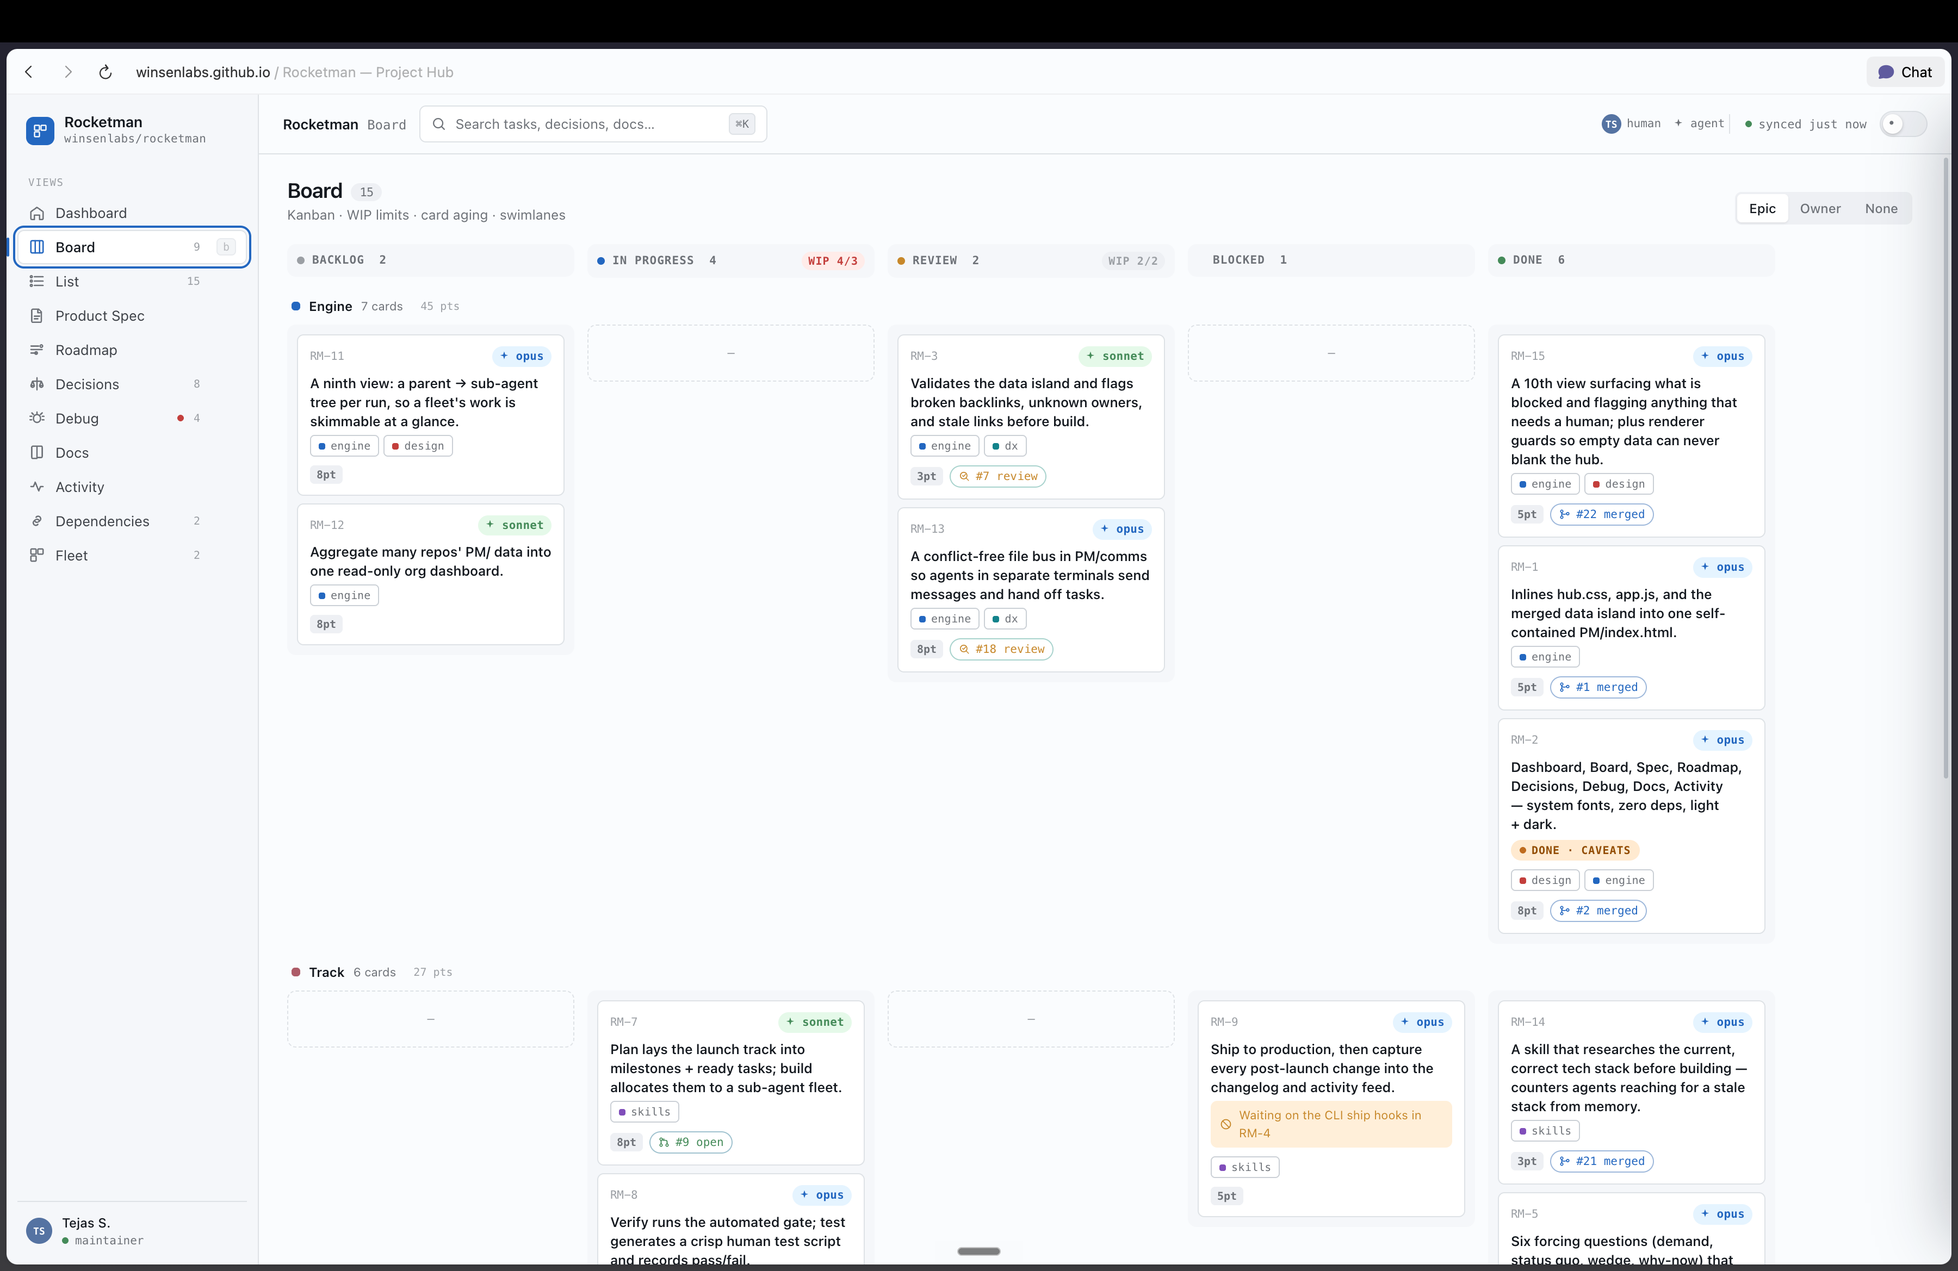Open the #1 merged pull request chip
The image size is (1958, 1271).
1598,687
